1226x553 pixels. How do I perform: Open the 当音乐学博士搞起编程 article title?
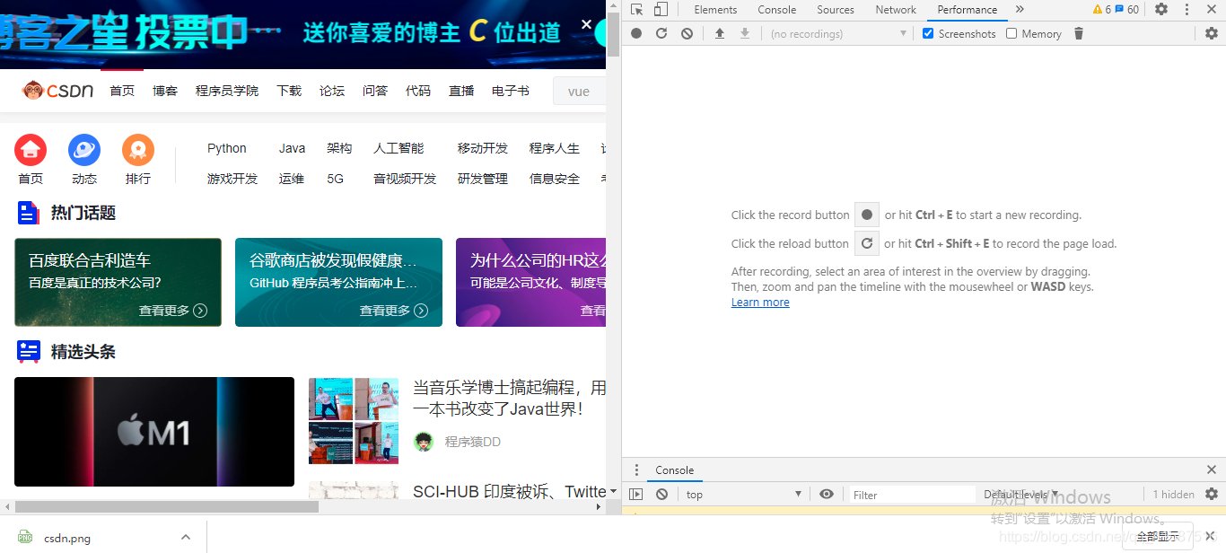[x=510, y=398]
